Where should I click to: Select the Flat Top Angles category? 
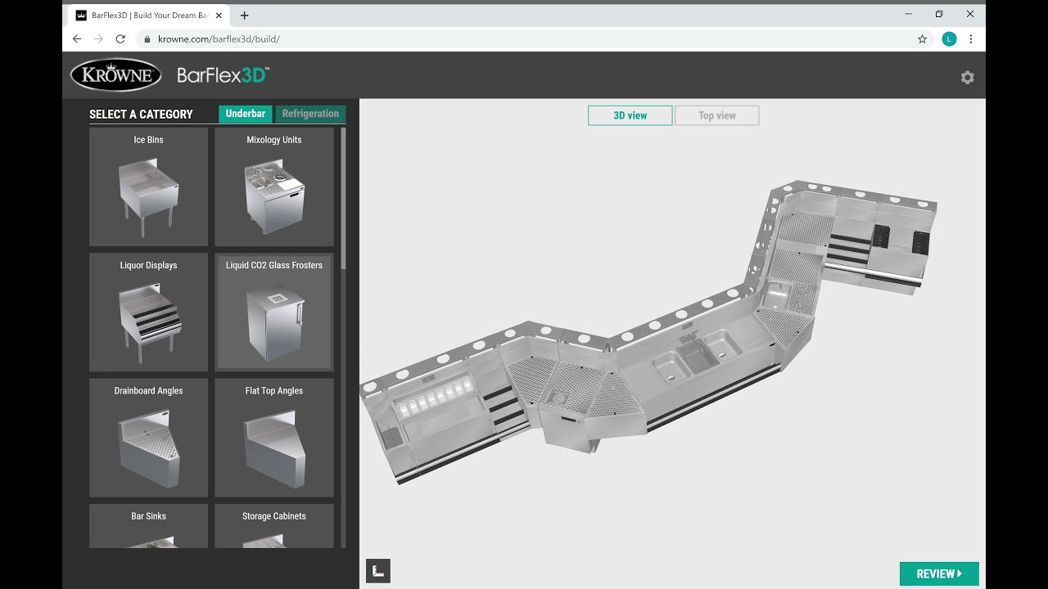click(x=274, y=438)
